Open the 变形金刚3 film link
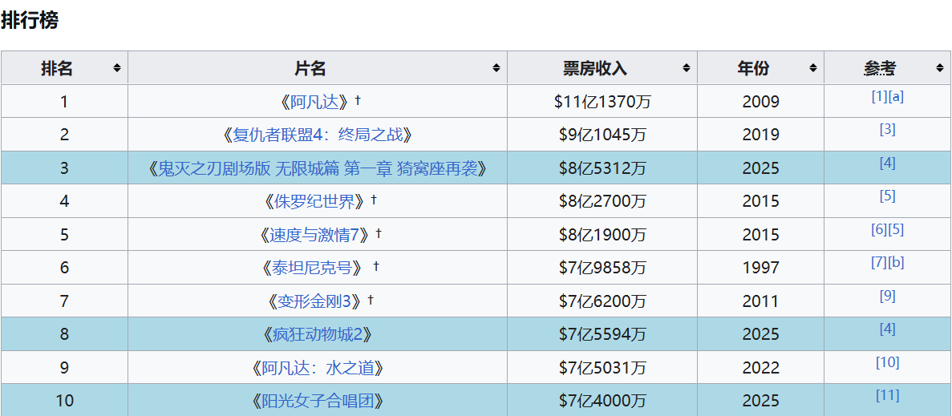This screenshot has height=416, width=952. 314,301
